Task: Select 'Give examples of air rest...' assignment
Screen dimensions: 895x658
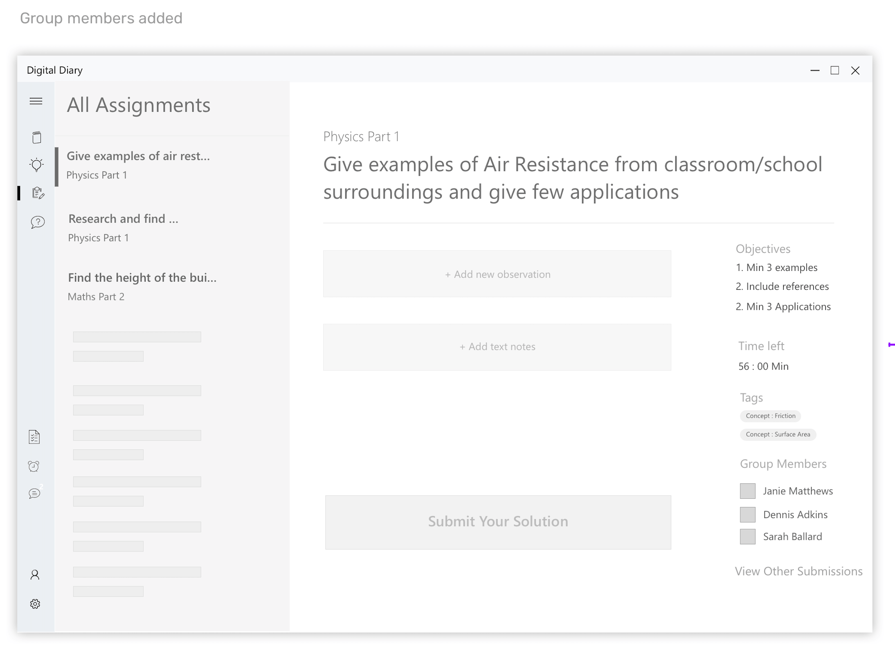Action: pyautogui.click(x=138, y=165)
